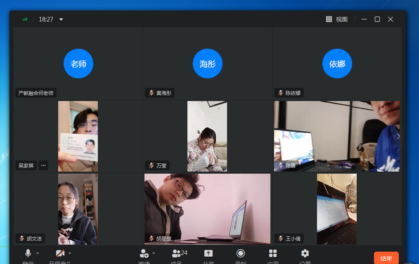Open the apps grid icon
The image size is (419, 264).
click(273, 253)
